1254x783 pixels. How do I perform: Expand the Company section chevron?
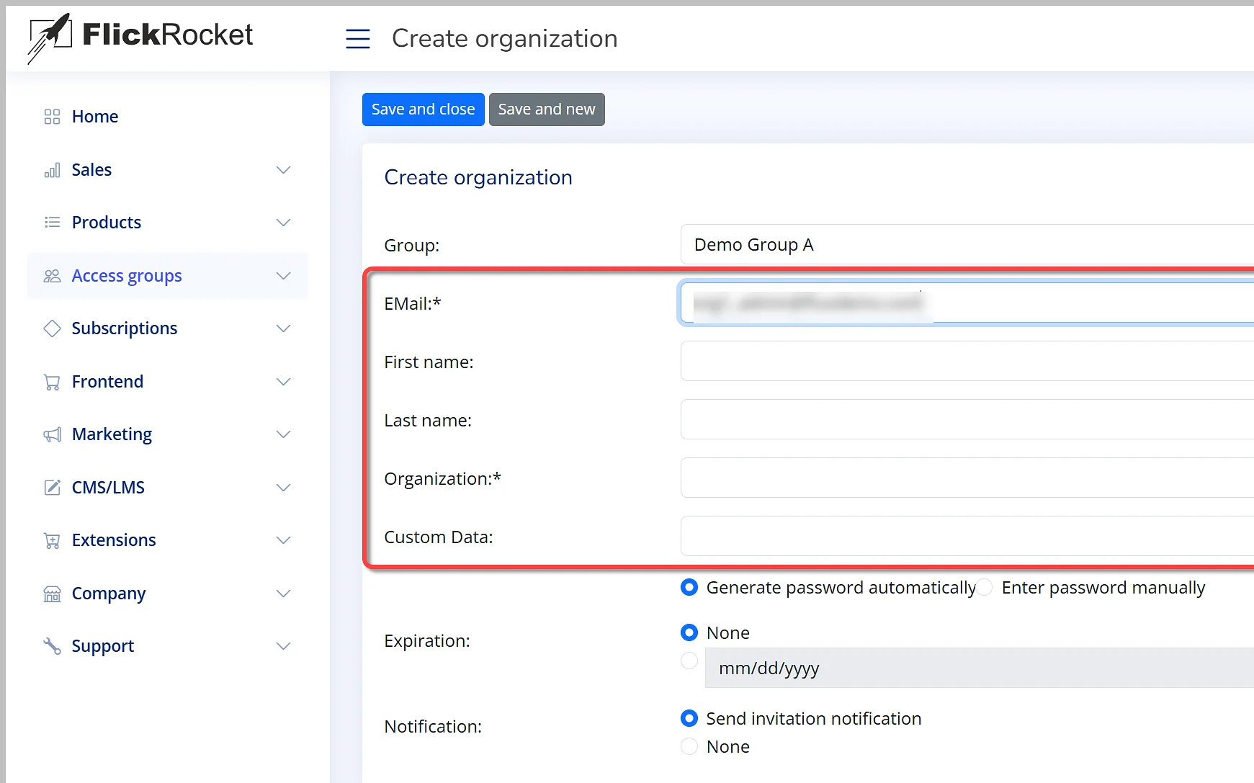(x=284, y=594)
